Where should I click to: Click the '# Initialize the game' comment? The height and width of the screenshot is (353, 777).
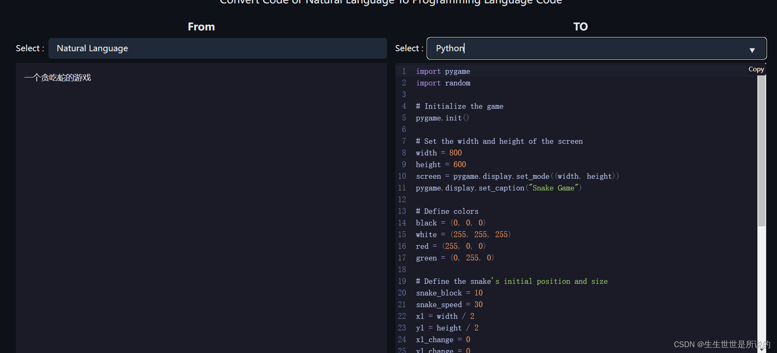pos(460,106)
